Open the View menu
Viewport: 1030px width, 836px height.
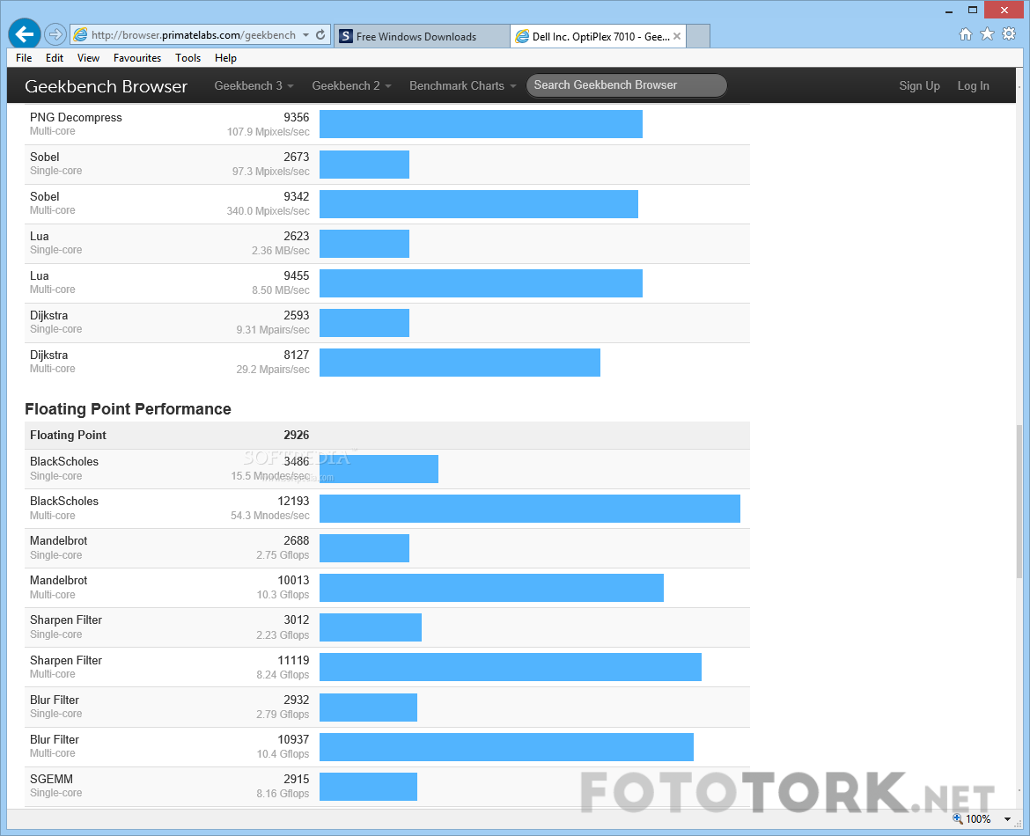click(x=88, y=58)
